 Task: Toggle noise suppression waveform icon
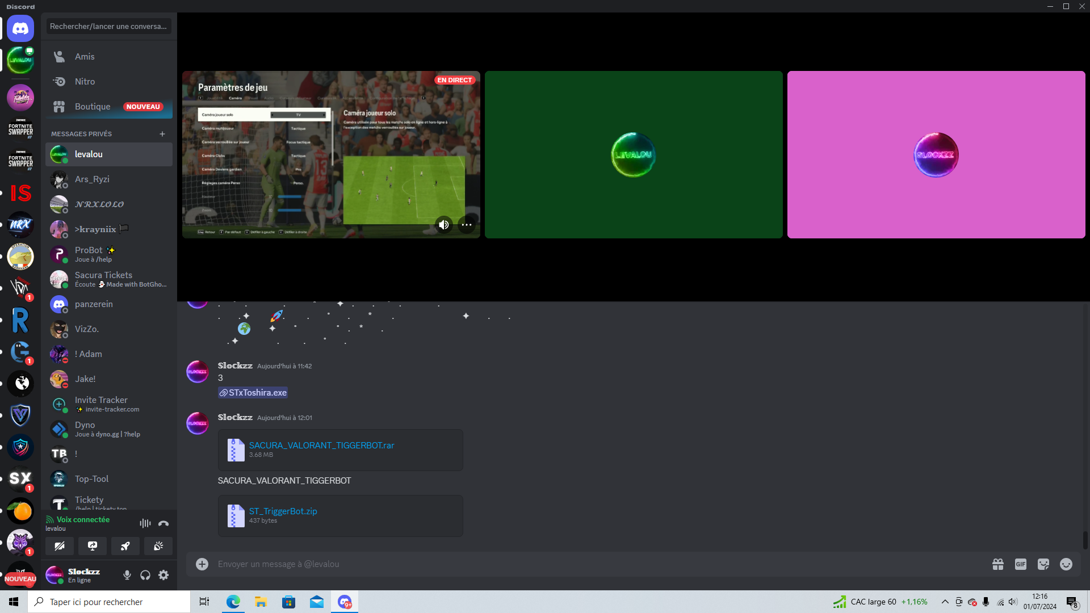point(145,523)
